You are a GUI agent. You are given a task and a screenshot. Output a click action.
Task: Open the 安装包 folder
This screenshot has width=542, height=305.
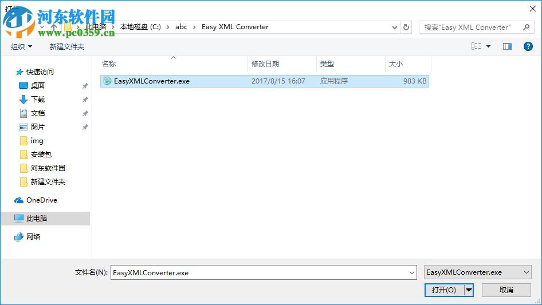[x=41, y=155]
